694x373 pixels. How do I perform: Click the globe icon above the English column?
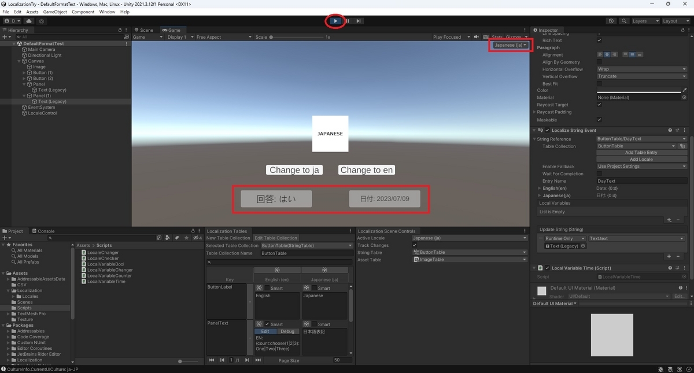[x=278, y=269]
